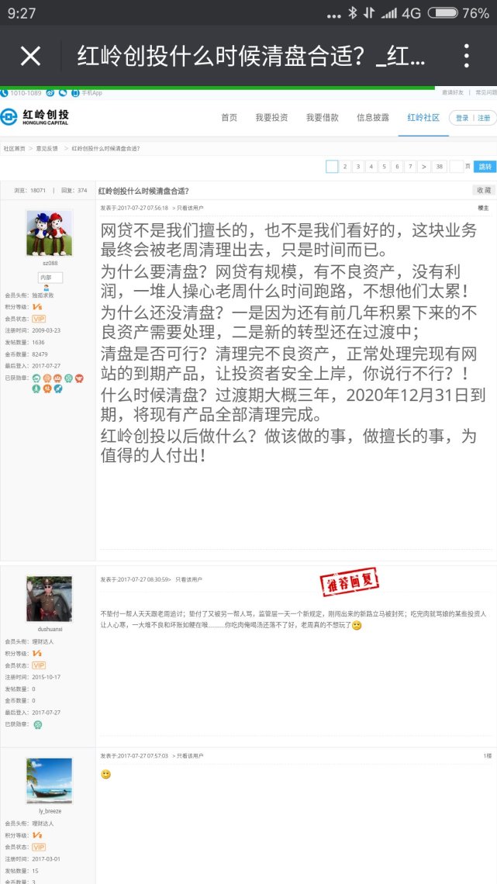The image size is (497, 884).
Task: Tap the 手机App phone icon
Action: point(75,92)
